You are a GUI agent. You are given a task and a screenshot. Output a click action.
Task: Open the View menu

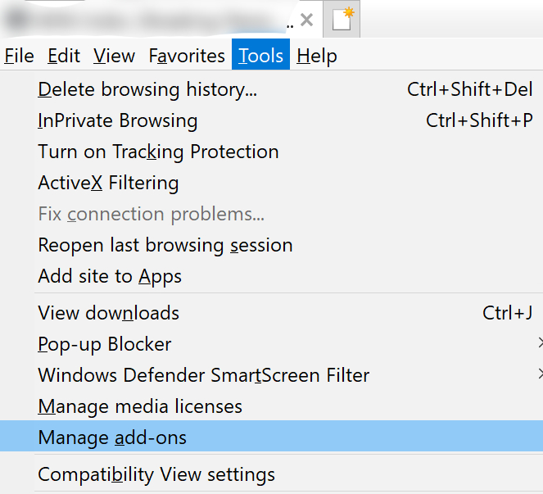coord(114,56)
